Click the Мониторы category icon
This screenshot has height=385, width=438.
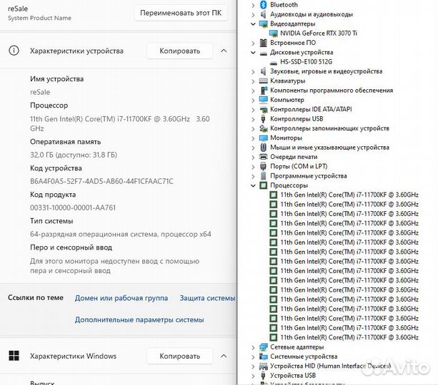click(x=264, y=138)
